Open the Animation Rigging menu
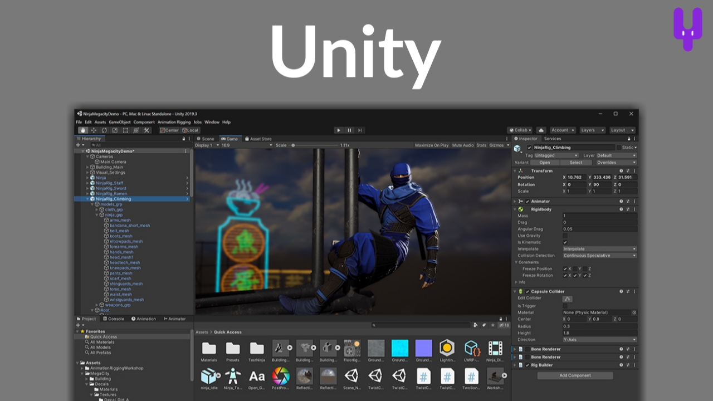 (174, 122)
